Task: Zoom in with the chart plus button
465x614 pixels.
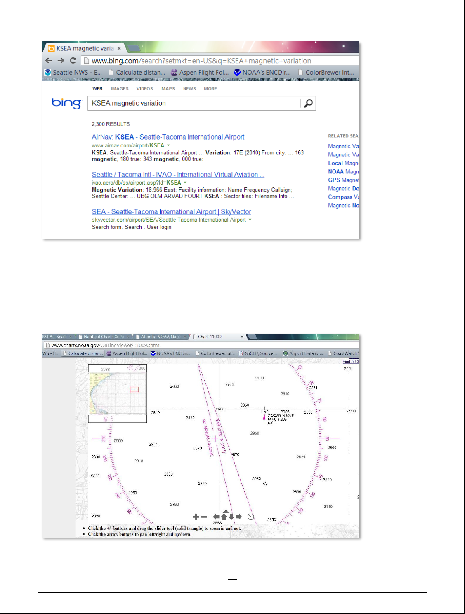Action: pos(196,517)
